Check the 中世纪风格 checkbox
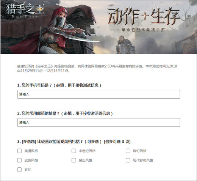 [74, 151]
